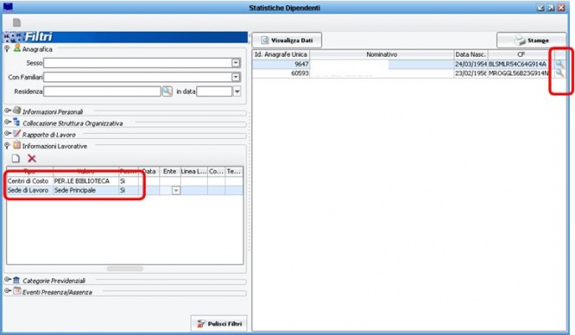
Task: Collapse the Anagrafica section
Action: [7, 49]
